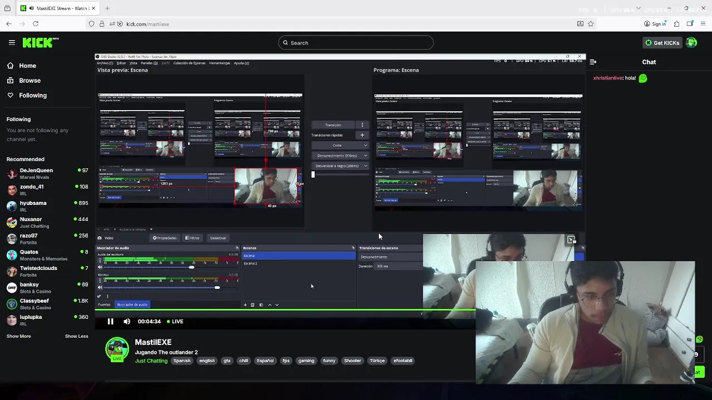Image resolution: width=712 pixels, height=400 pixels.
Task: Select the efootball tag
Action: (x=403, y=361)
